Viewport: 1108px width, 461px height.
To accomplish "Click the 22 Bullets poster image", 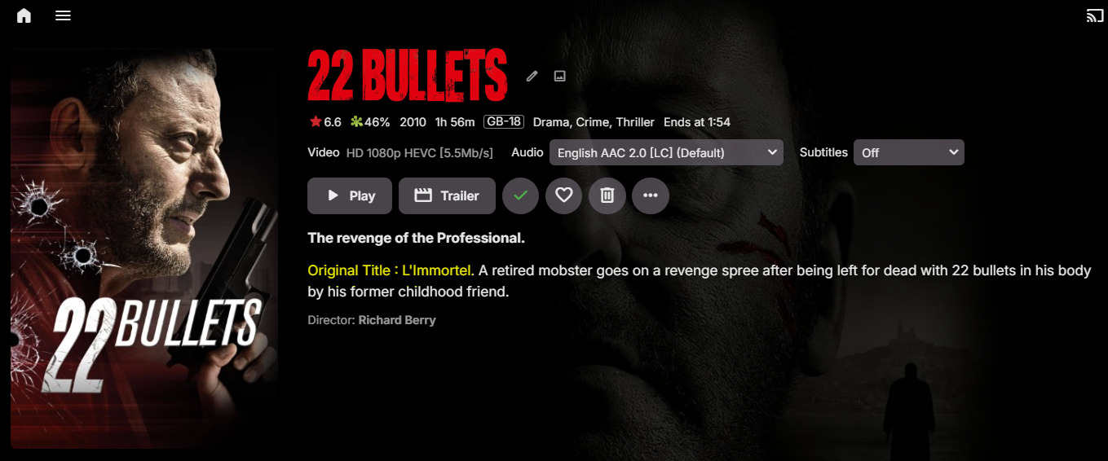I will [144, 248].
